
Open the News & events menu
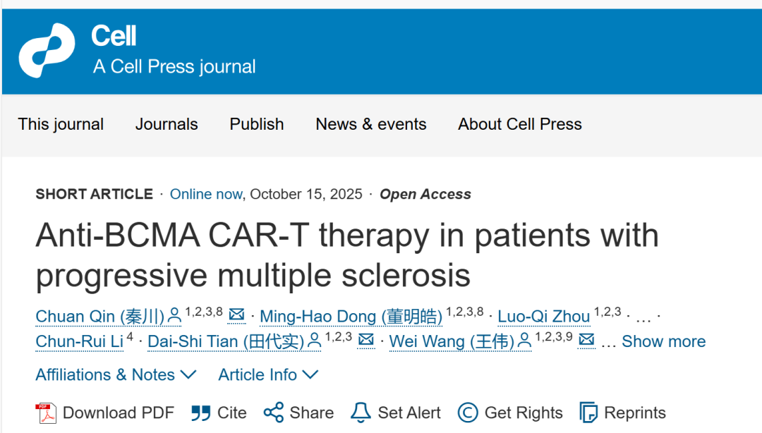click(371, 124)
